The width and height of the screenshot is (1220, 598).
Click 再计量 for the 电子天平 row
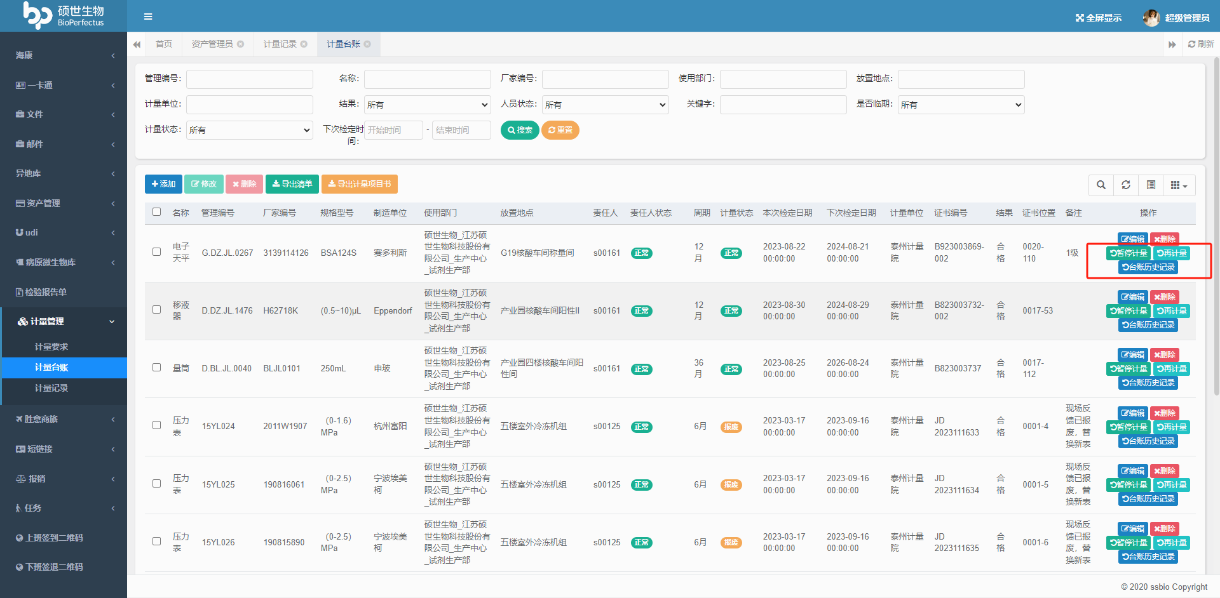click(1172, 253)
